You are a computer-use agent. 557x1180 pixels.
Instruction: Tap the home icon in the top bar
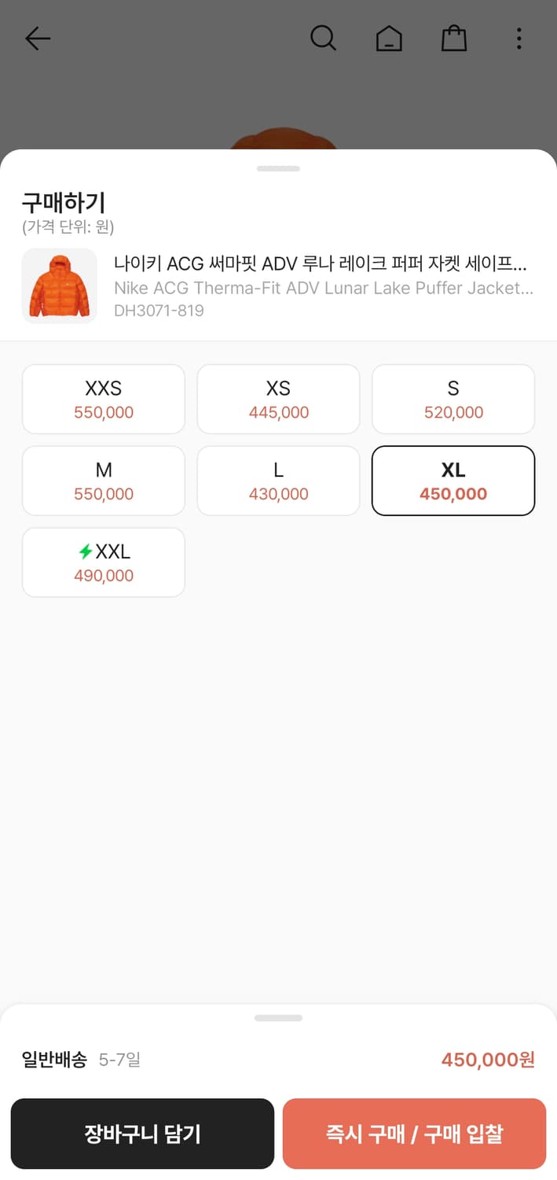pyautogui.click(x=389, y=38)
